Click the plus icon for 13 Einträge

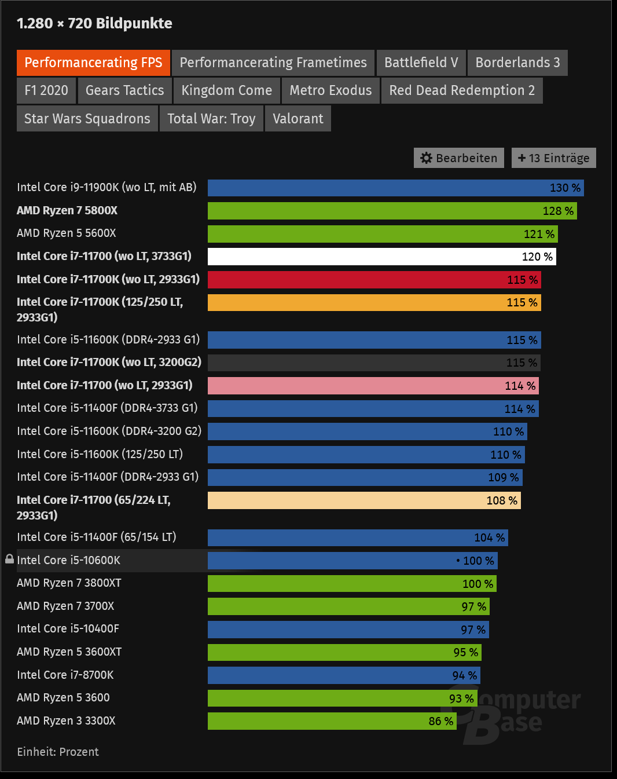pyautogui.click(x=521, y=158)
